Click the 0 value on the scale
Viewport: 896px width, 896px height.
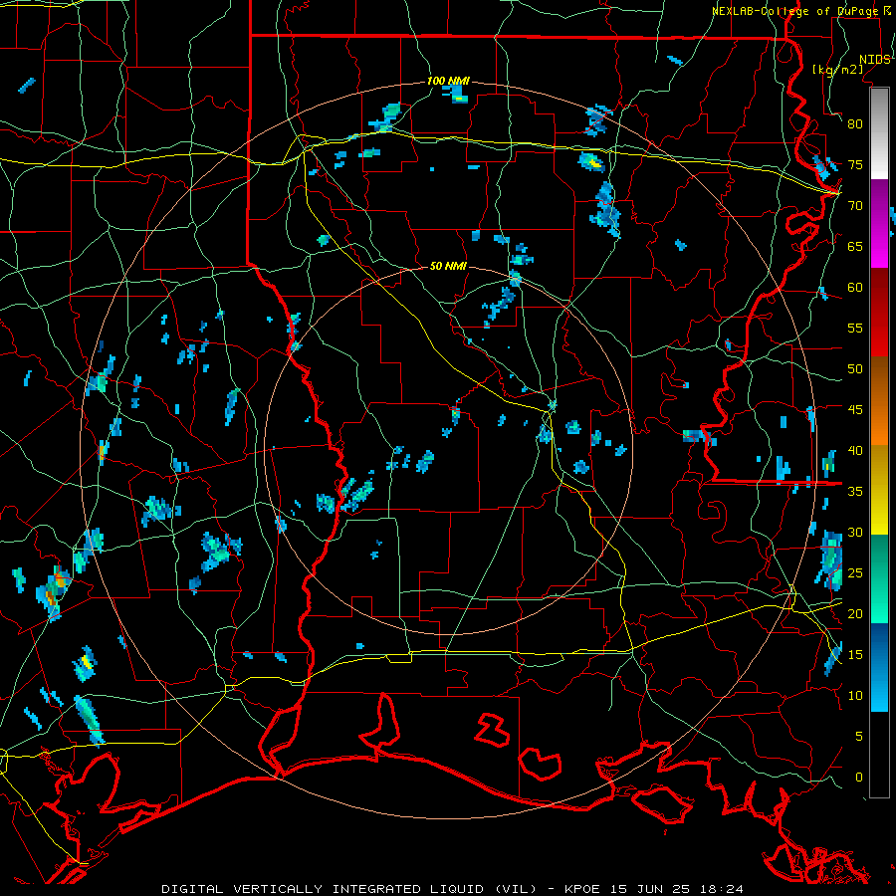[x=859, y=778]
